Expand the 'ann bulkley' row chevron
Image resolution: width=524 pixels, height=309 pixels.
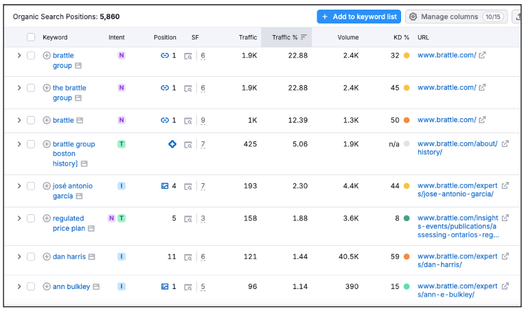19,286
